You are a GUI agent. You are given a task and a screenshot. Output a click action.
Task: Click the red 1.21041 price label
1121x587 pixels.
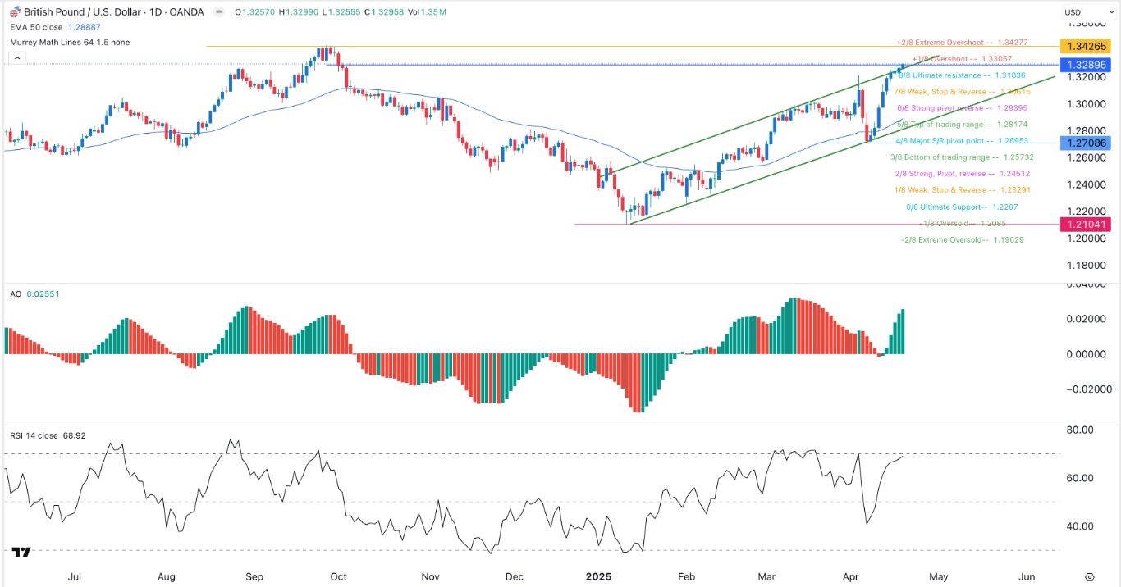point(1085,224)
